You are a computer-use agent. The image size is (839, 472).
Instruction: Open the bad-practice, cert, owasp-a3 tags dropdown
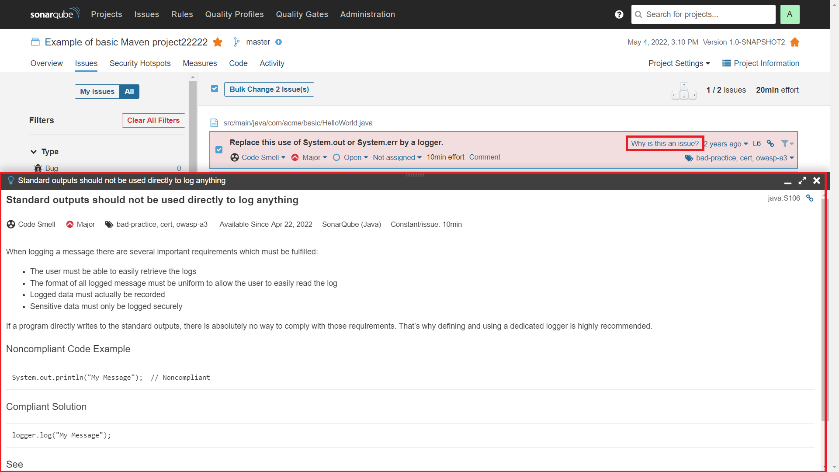(745, 158)
